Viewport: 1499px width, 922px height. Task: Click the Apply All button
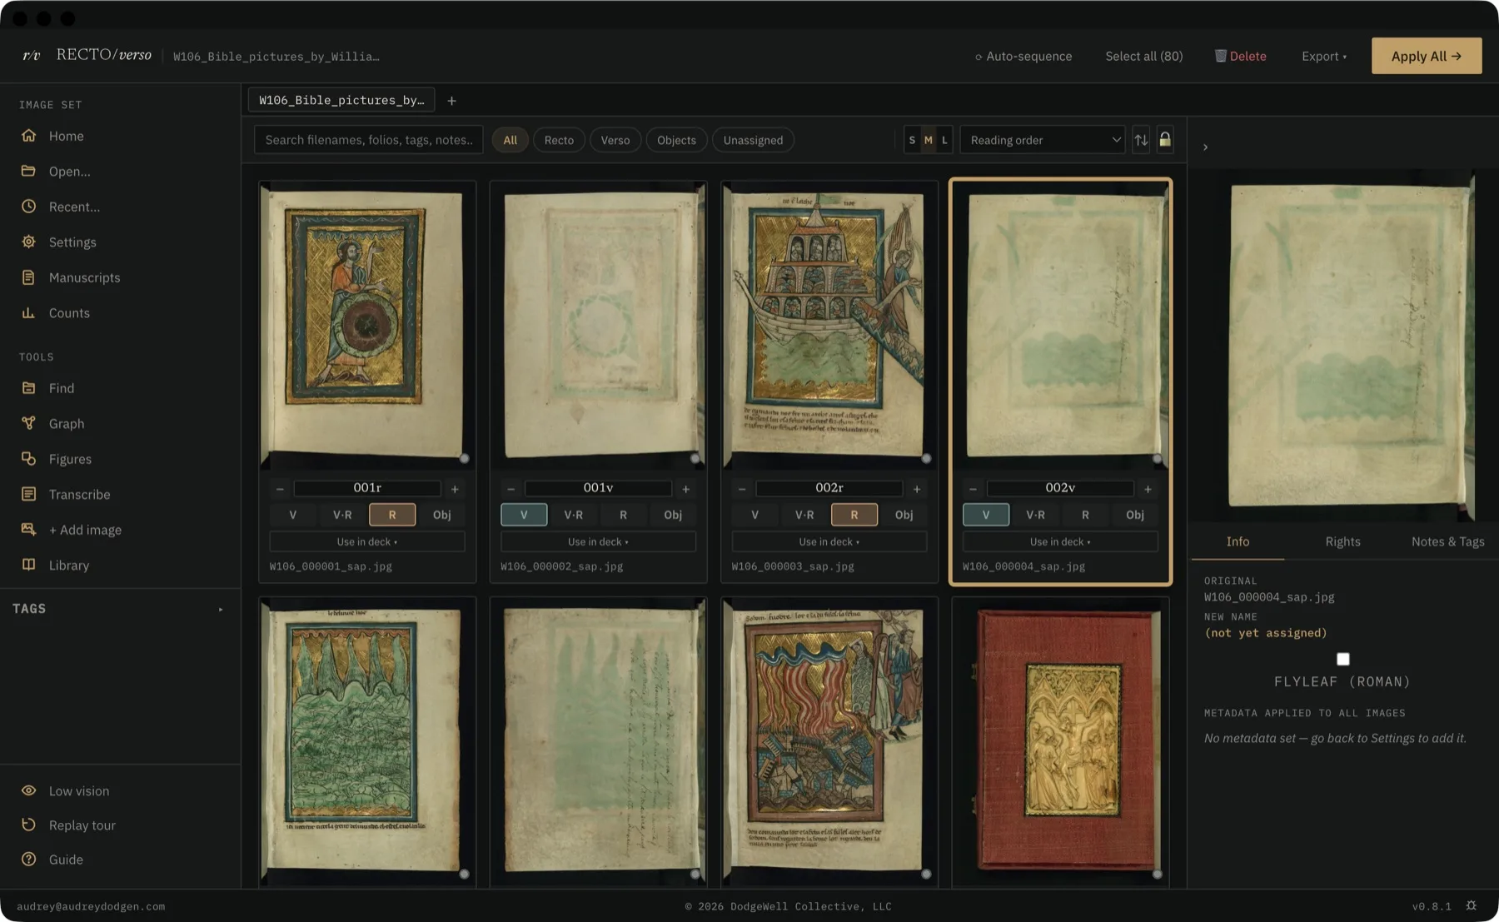(1427, 56)
